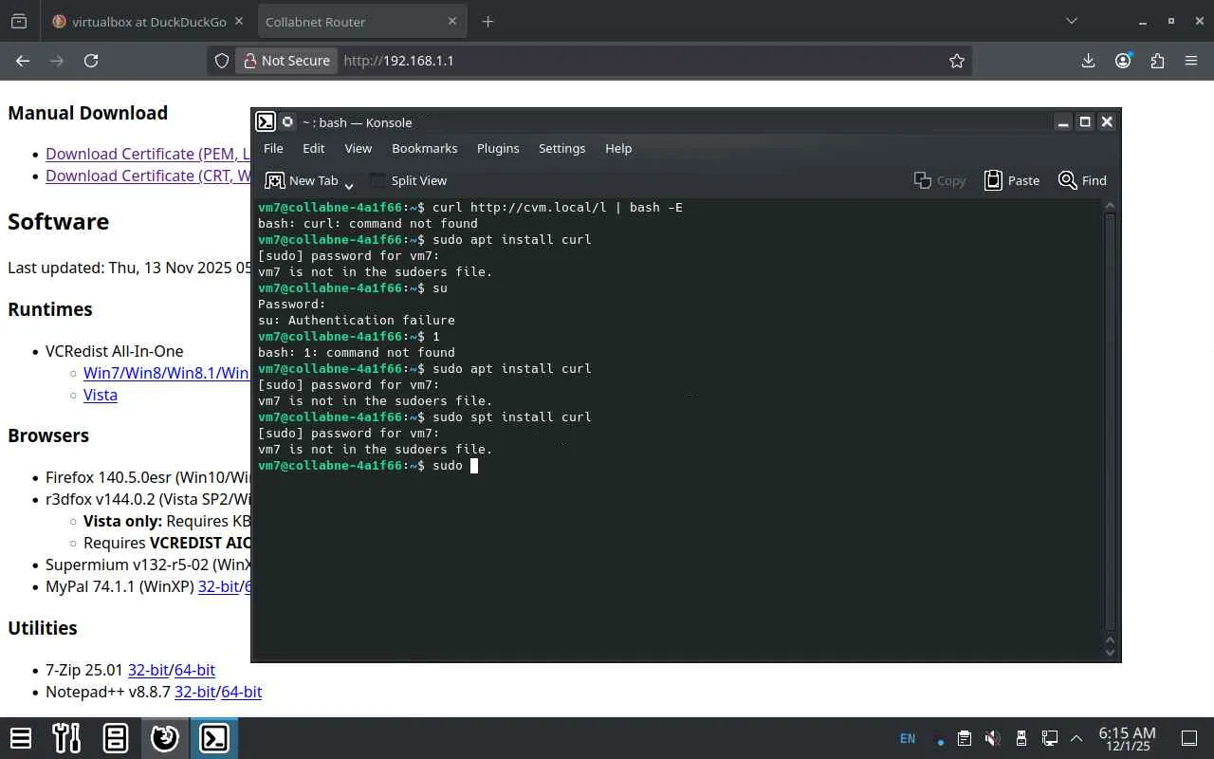Click Paste in the Konsole toolbar
Screen dimensions: 1214x759
point(1012,180)
